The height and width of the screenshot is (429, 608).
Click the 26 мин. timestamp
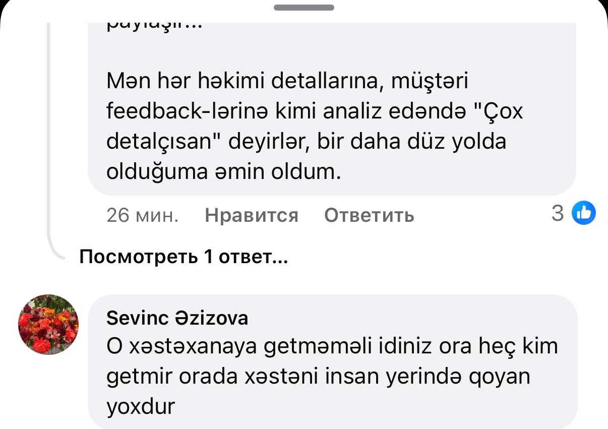pyautogui.click(x=143, y=215)
